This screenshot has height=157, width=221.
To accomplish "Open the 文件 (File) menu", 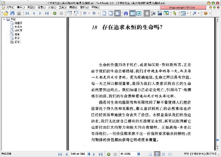I will (10, 7).
